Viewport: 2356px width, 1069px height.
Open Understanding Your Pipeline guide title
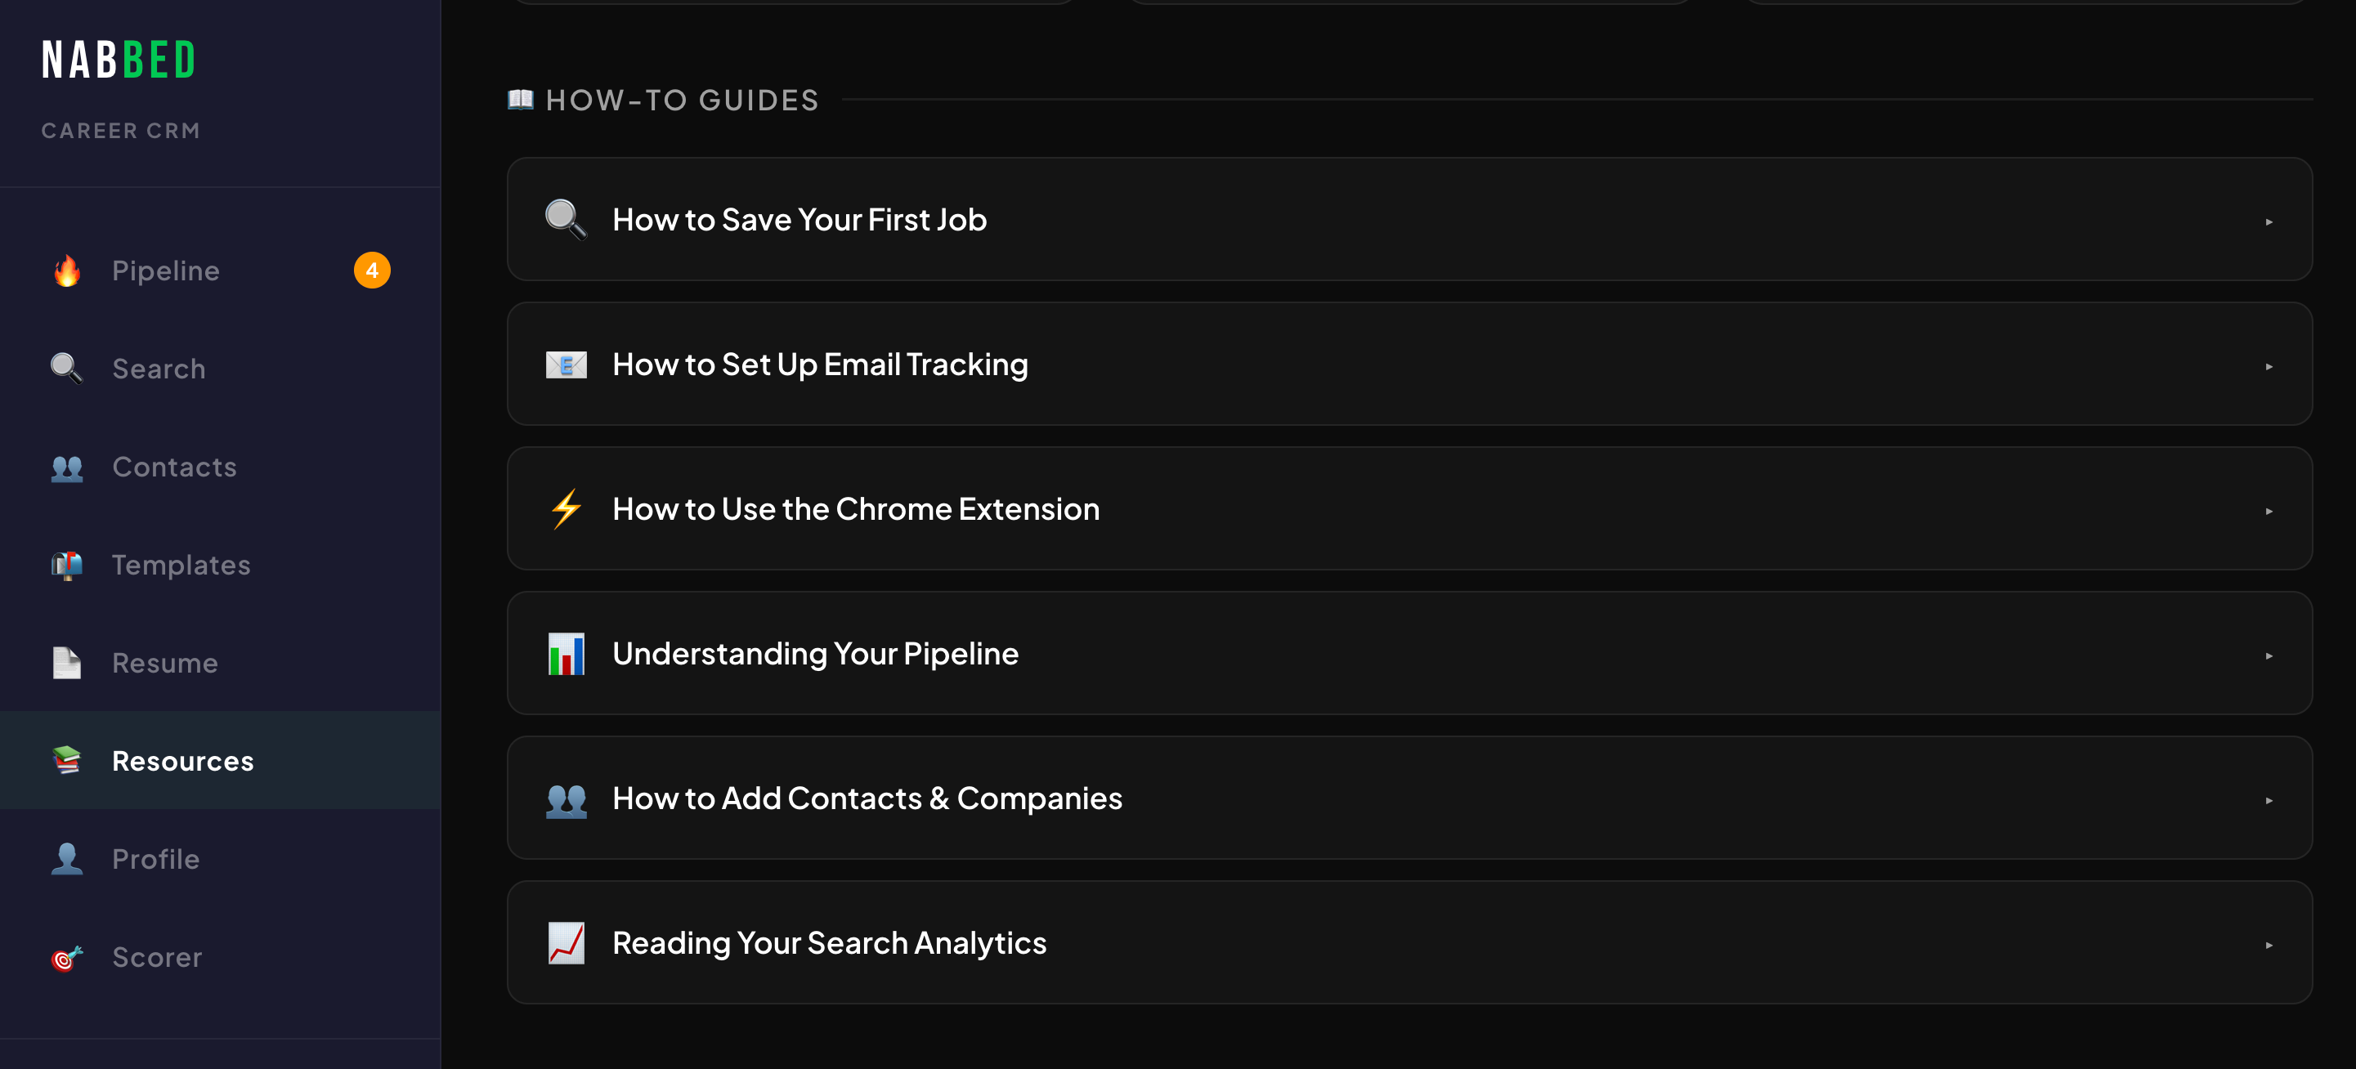[x=815, y=654]
